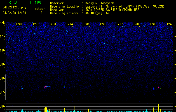
Task: Click the date stamp 04.02.28 12:30
Action: click(14, 13)
